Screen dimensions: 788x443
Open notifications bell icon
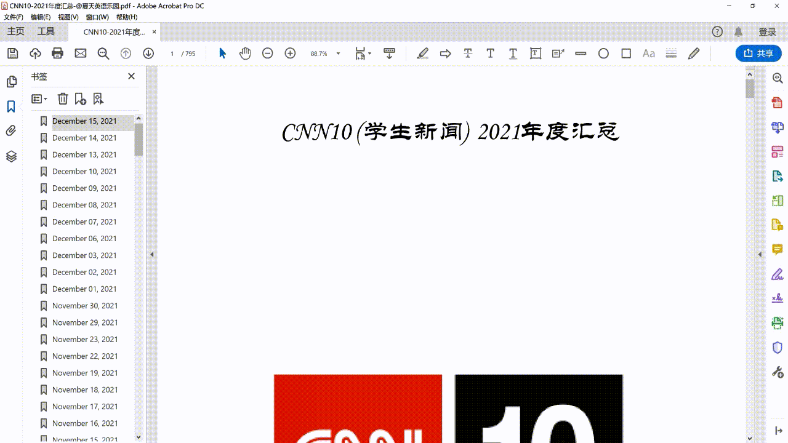coord(738,32)
